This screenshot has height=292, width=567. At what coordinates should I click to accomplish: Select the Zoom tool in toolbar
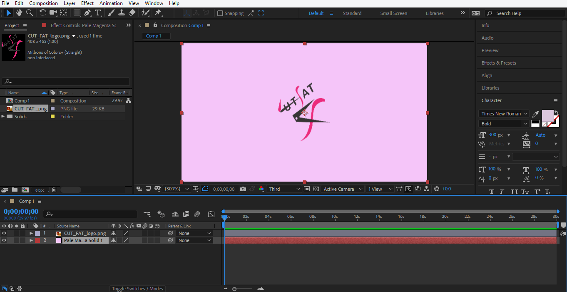pos(30,13)
